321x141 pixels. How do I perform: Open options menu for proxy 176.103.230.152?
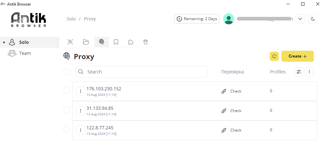click(x=81, y=91)
